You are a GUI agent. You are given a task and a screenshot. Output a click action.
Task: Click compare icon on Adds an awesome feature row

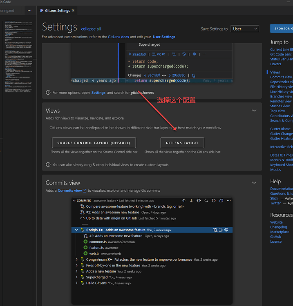[x=215, y=230]
